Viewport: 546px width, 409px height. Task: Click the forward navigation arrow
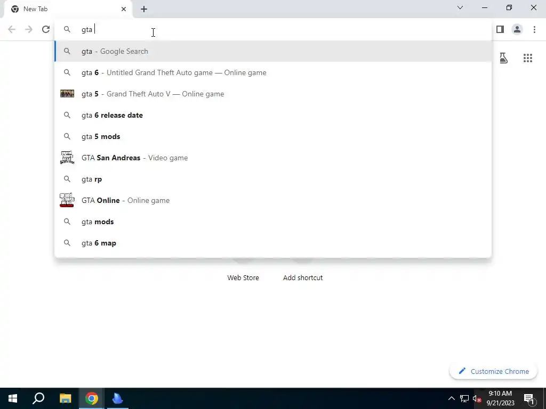(29, 30)
